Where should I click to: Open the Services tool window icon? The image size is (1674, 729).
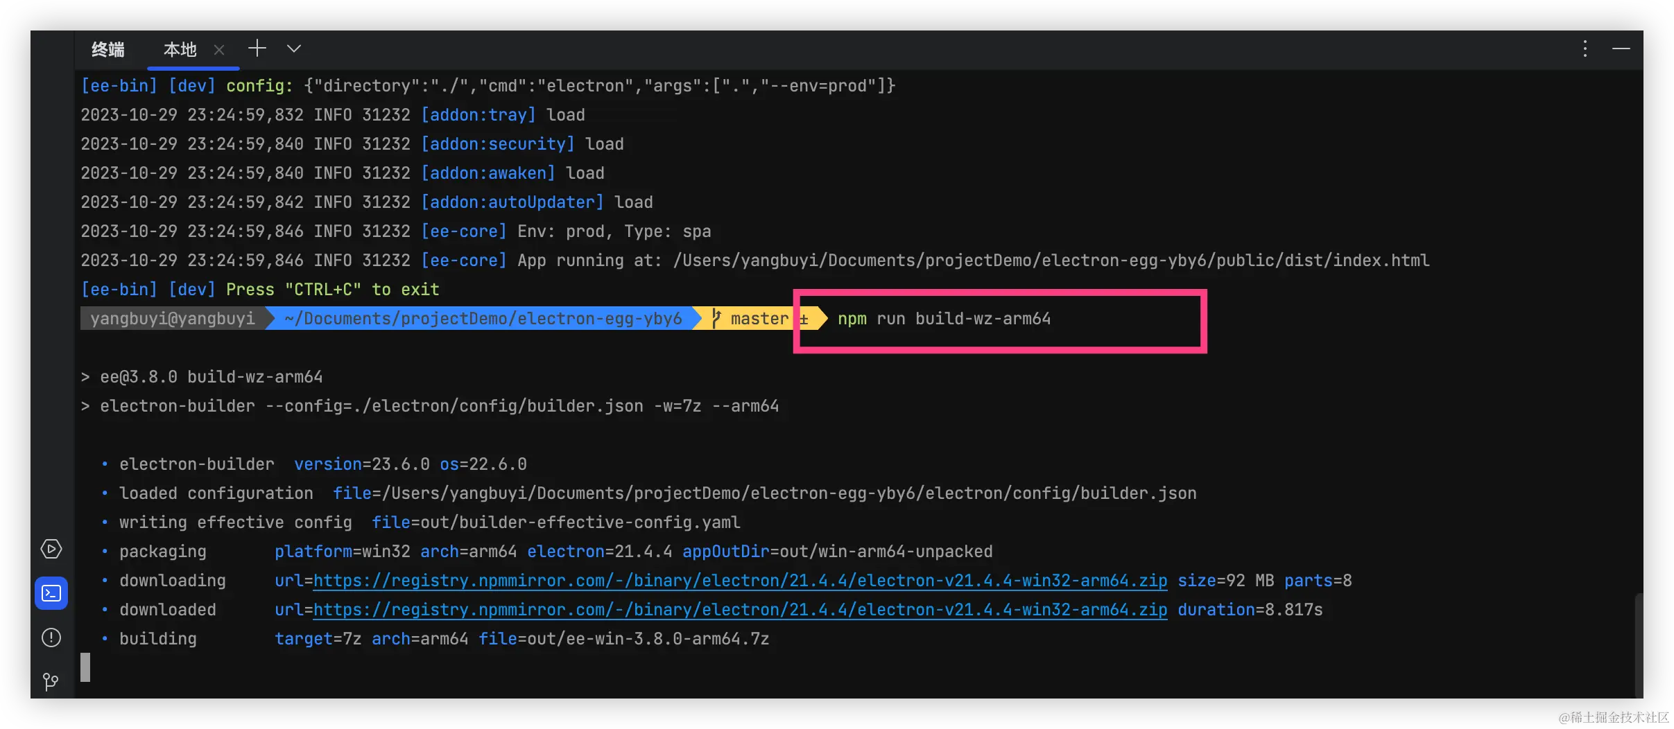click(x=51, y=549)
